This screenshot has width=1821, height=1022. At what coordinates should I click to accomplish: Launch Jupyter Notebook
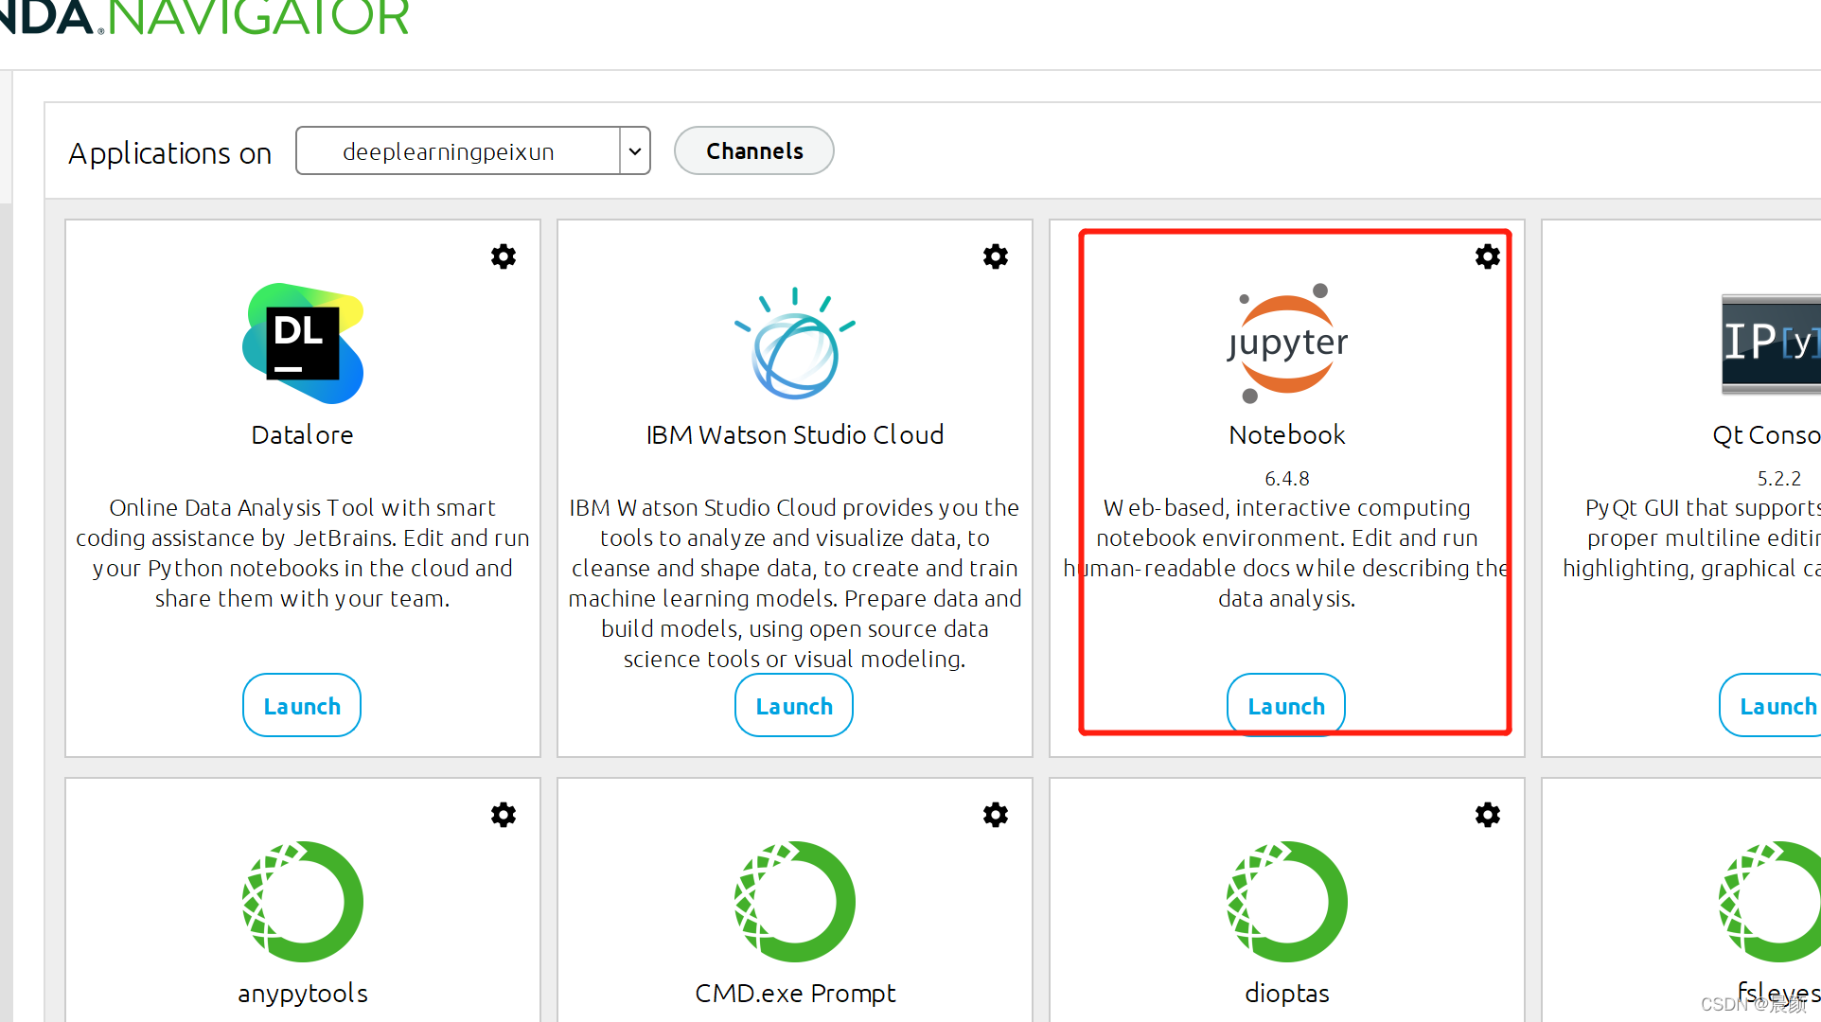coord(1286,706)
